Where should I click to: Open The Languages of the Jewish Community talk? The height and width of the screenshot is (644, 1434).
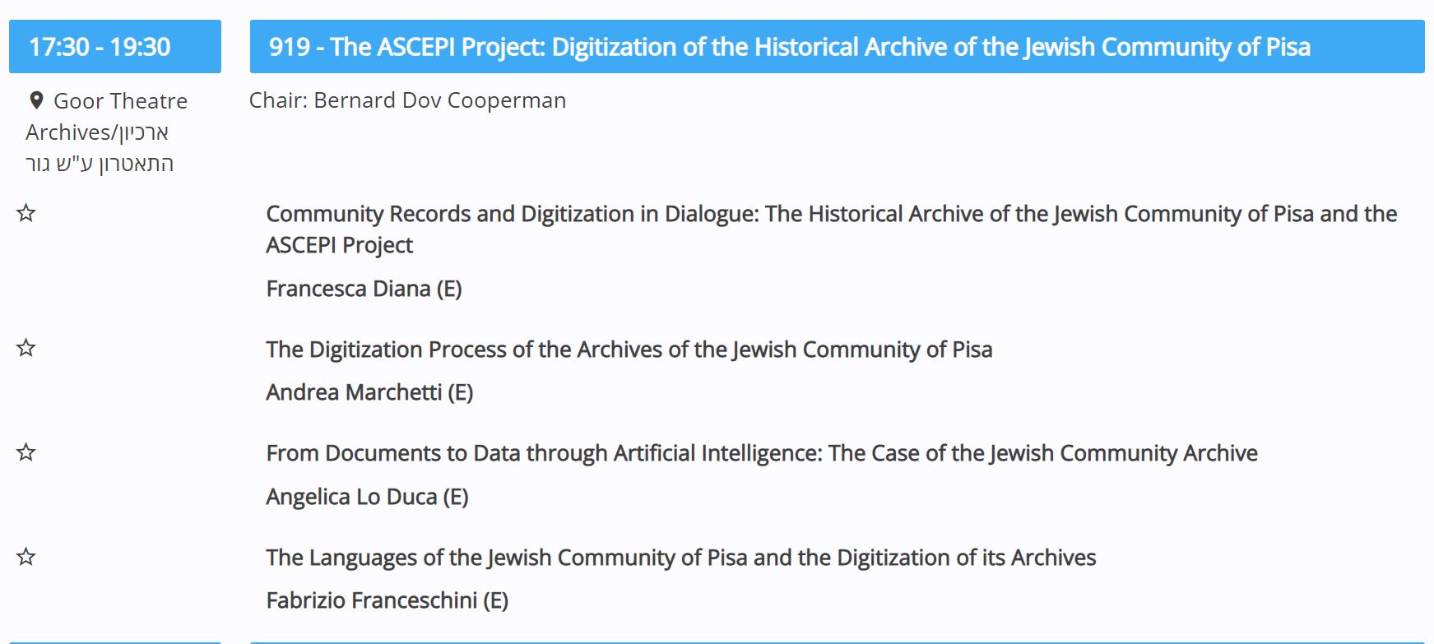pyautogui.click(x=680, y=558)
